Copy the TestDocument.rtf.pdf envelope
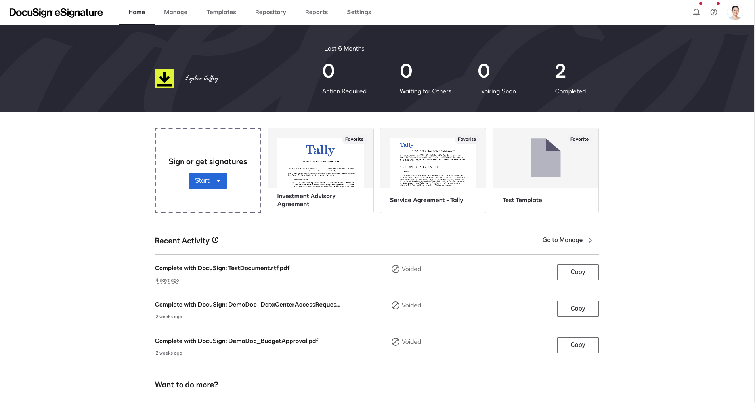This screenshot has width=755, height=402. coord(577,272)
